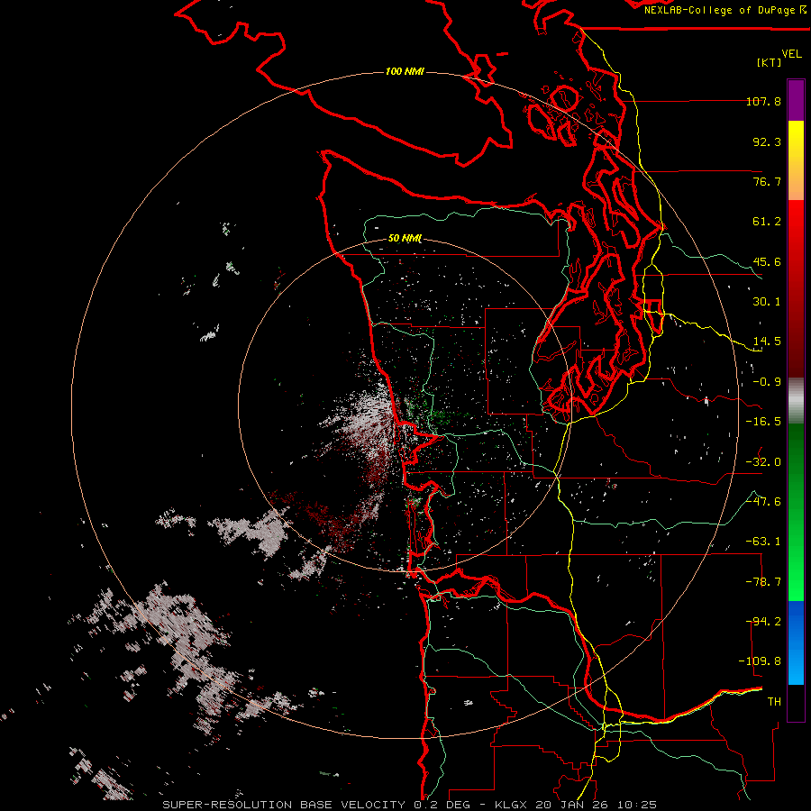Select the 100 NMI range ring label

[x=405, y=71]
